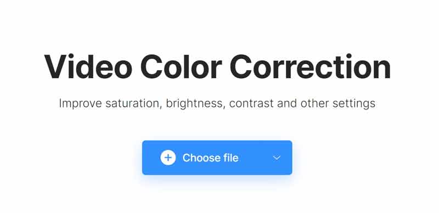
Task: Open the Choose file dropdown chevron
Action: [277, 158]
